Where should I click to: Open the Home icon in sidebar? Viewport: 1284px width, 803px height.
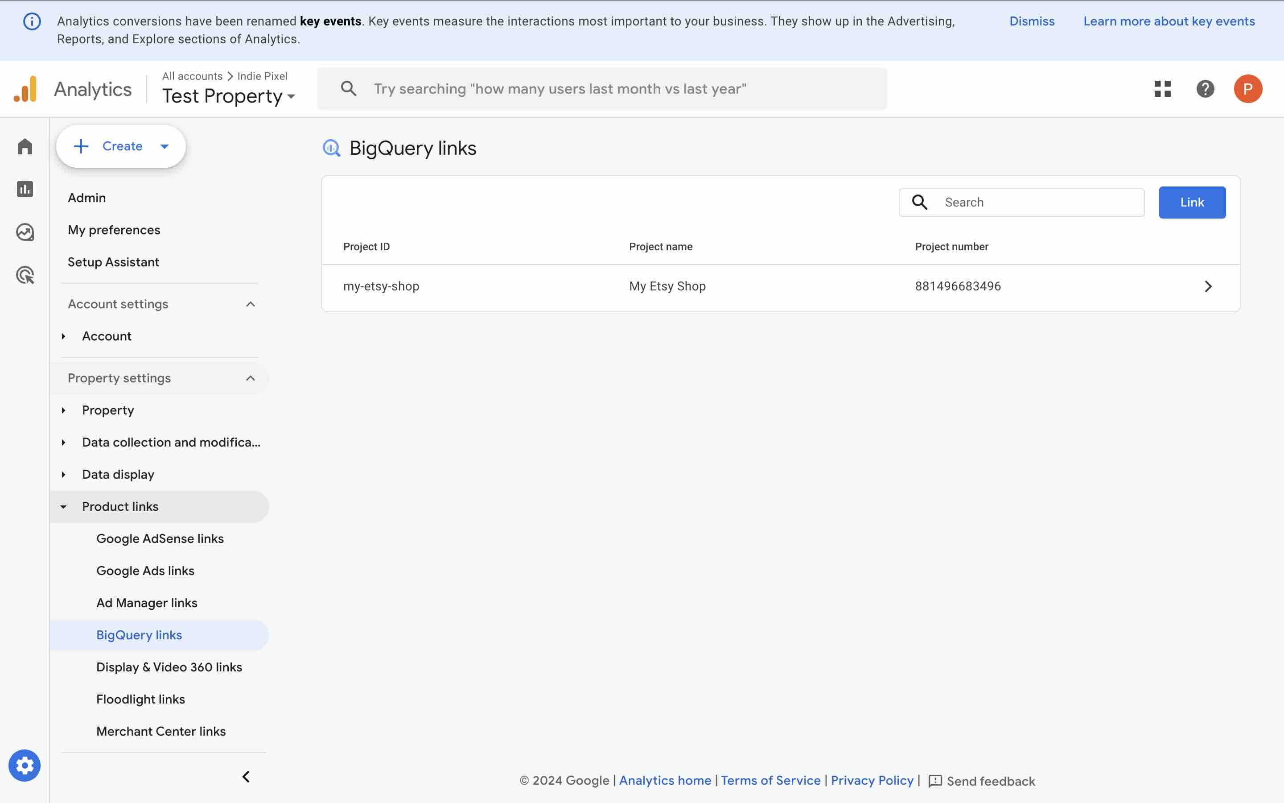pyautogui.click(x=25, y=147)
